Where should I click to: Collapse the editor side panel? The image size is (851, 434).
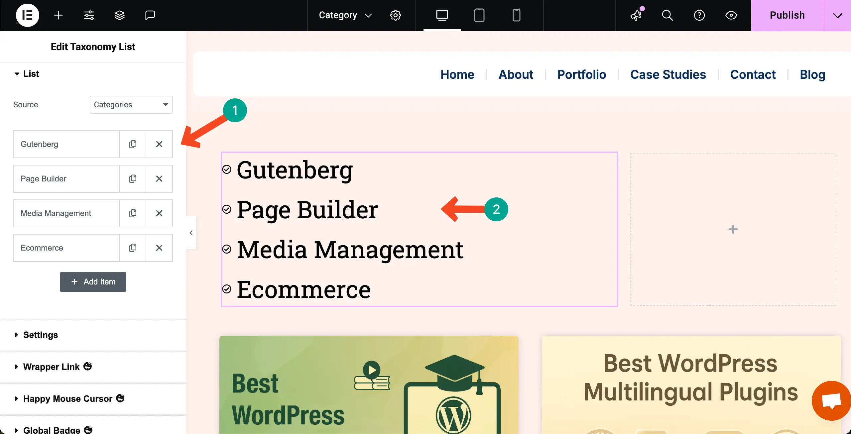[191, 233]
